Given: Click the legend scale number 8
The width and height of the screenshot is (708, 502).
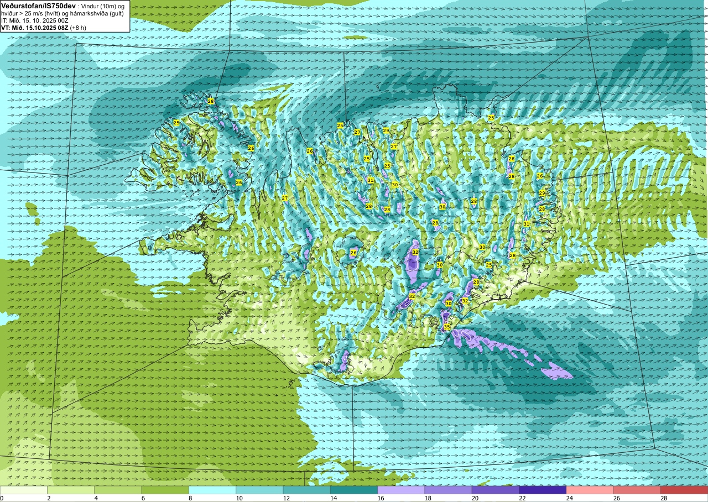Looking at the screenshot, I should coord(190,498).
